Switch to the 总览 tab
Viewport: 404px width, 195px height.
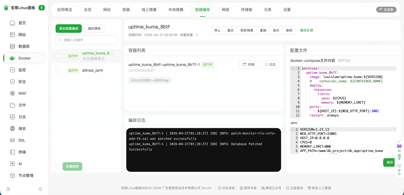pyautogui.click(x=88, y=10)
